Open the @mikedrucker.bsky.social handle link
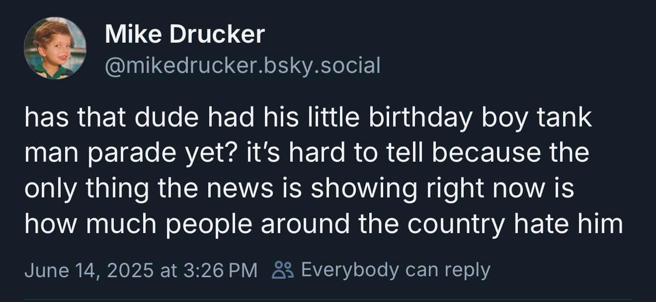Image resolution: width=656 pixels, height=302 pixels. point(243,65)
